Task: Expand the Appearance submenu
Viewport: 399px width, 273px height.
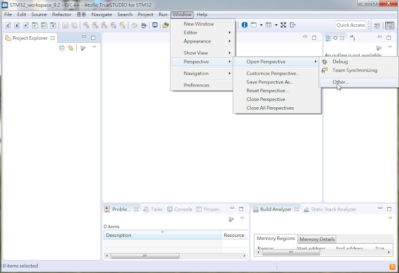Action: tap(203, 41)
